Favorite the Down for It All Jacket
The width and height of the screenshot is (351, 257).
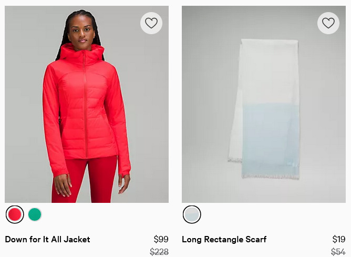click(151, 23)
